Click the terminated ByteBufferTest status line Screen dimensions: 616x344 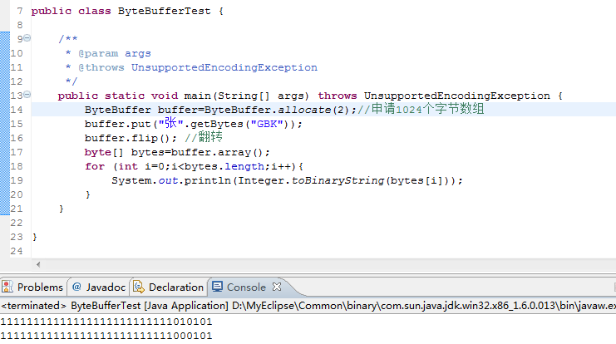308,306
